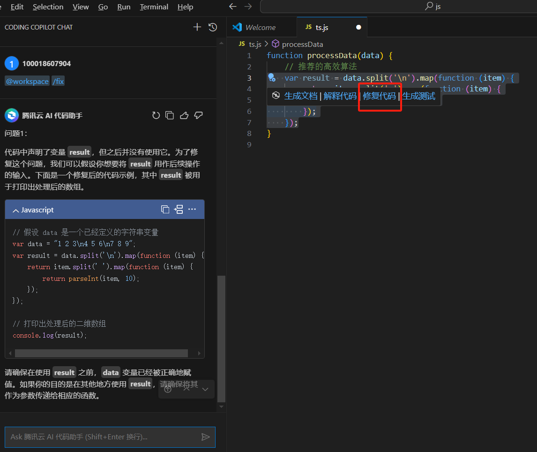Give thumbs down to response
Screen dimensions: 537x452
click(x=198, y=115)
